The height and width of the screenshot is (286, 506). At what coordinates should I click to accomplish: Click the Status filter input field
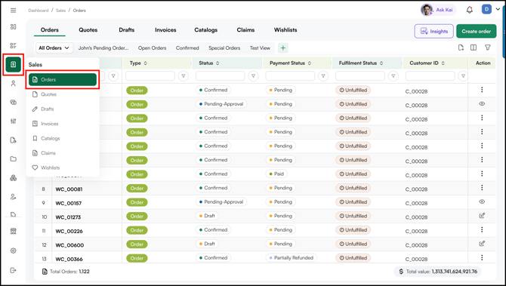(220, 76)
